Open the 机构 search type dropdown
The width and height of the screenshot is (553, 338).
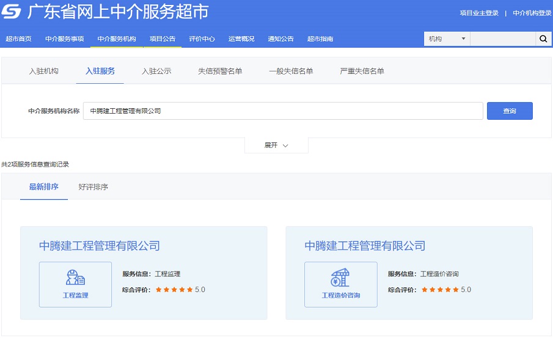coord(447,39)
